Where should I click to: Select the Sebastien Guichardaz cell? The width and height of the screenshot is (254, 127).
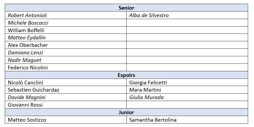[x=66, y=90]
